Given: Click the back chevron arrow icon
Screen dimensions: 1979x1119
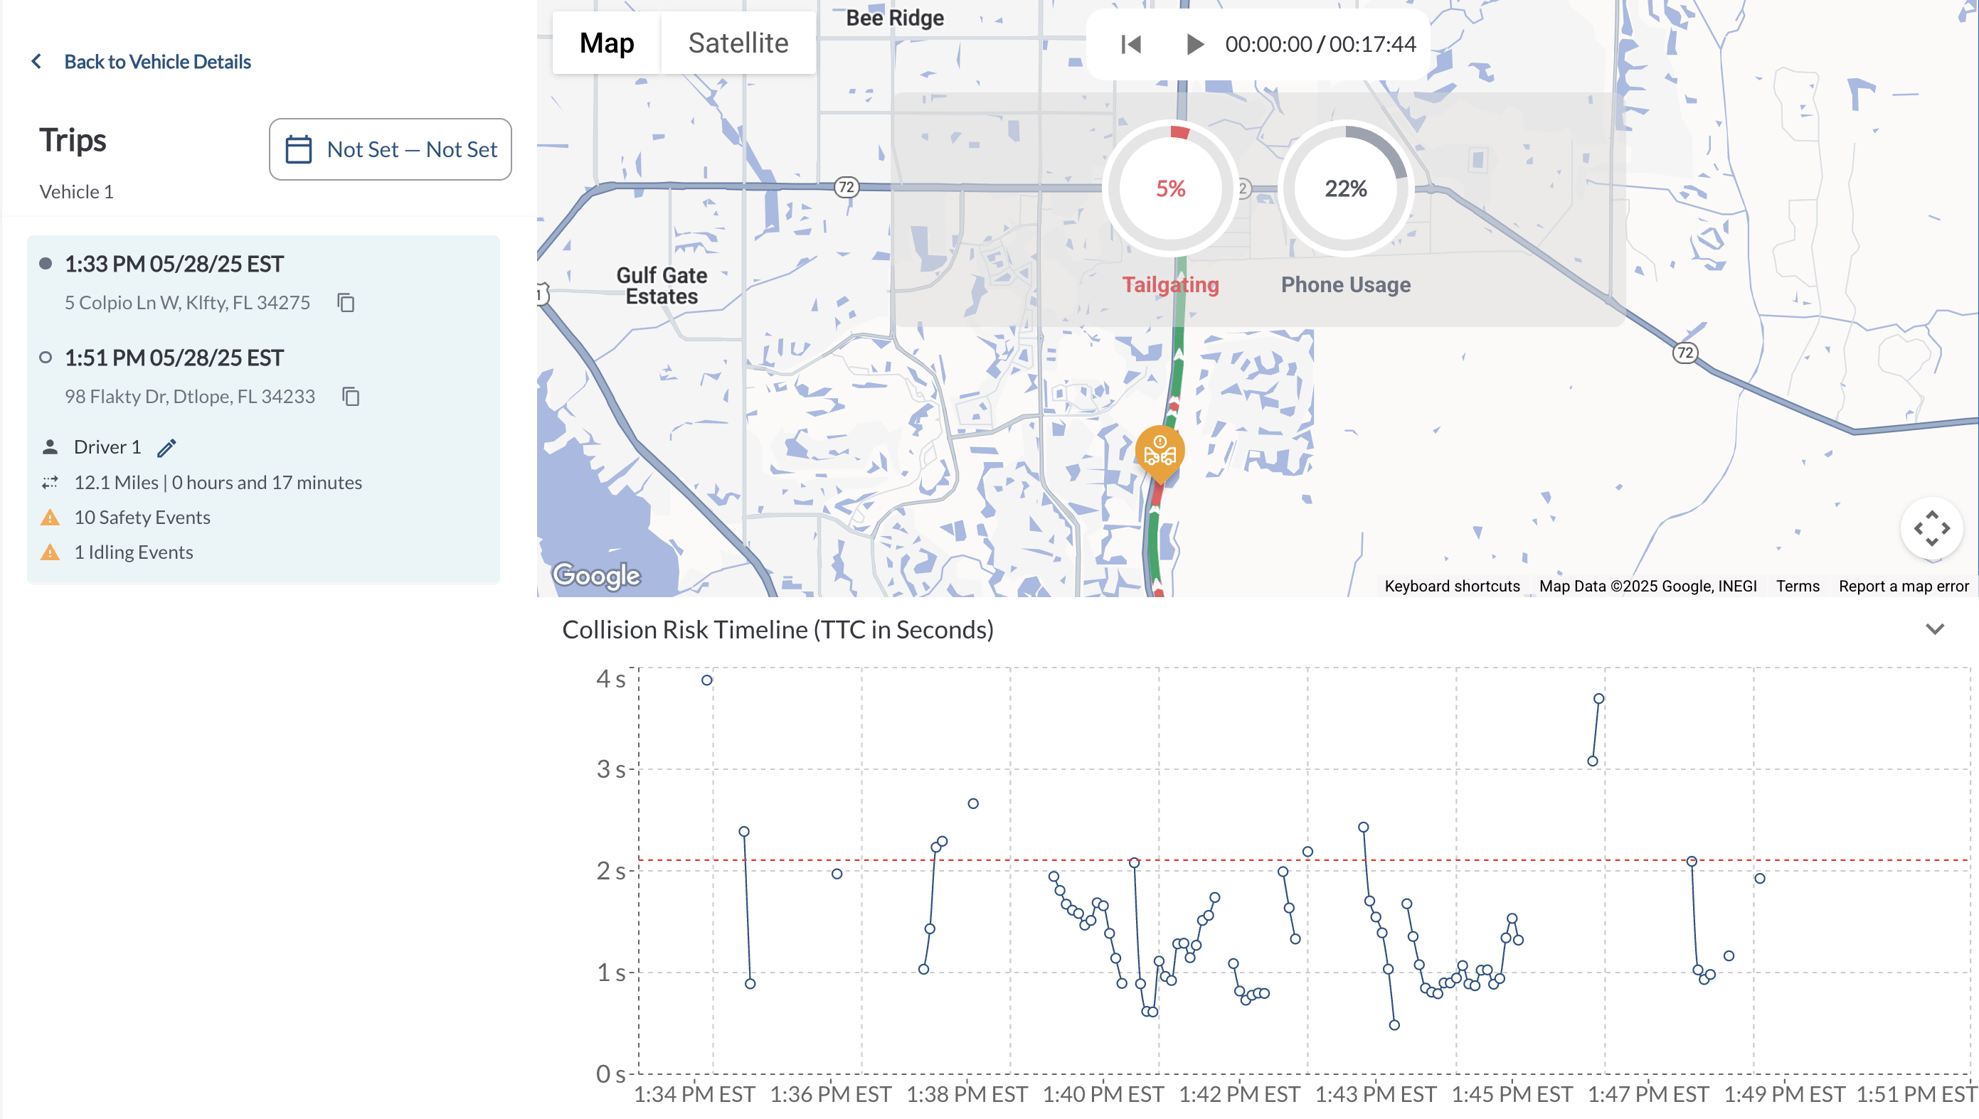Looking at the screenshot, I should [37, 61].
